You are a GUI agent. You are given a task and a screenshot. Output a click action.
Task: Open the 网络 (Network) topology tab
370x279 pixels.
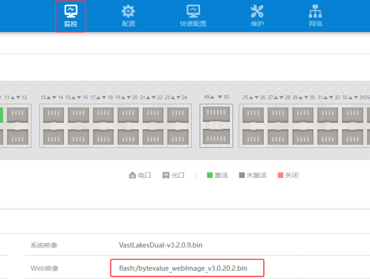[x=315, y=16]
